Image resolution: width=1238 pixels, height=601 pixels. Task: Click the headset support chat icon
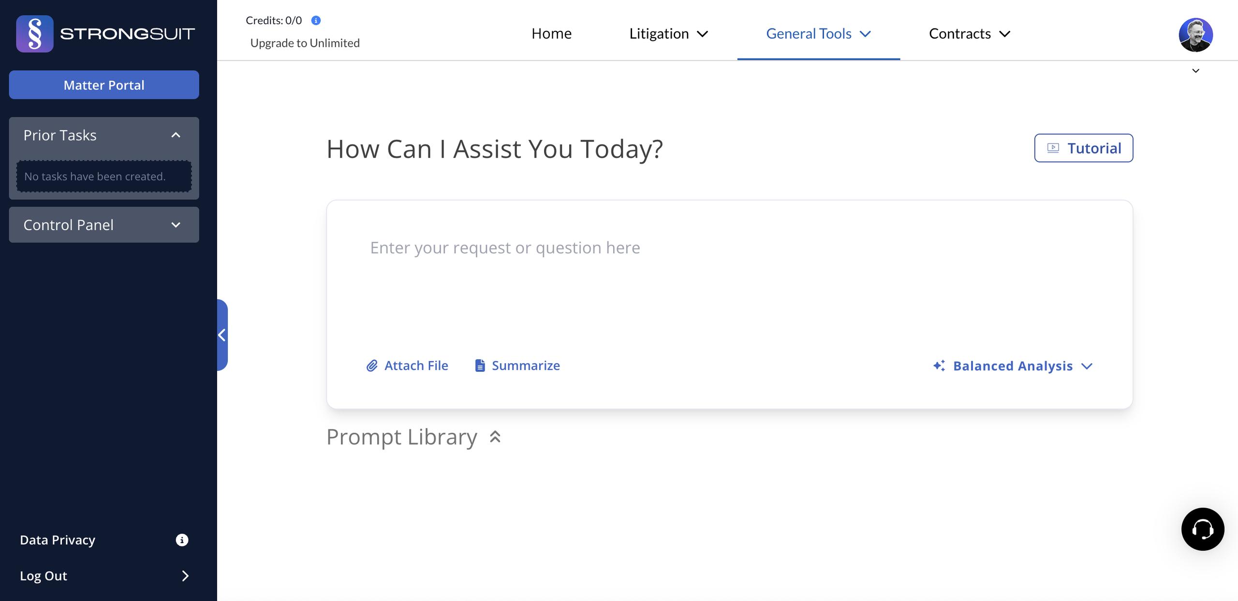(1202, 529)
